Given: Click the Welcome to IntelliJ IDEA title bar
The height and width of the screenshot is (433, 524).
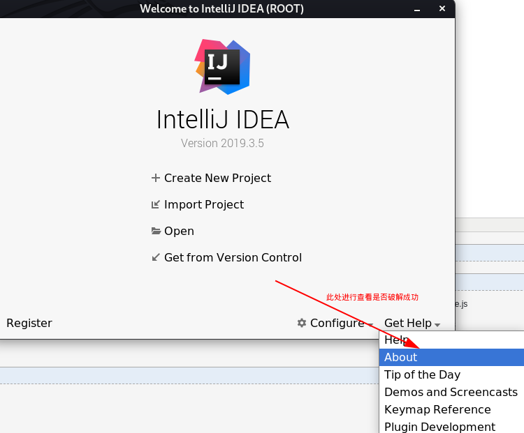Looking at the screenshot, I should click(222, 8).
